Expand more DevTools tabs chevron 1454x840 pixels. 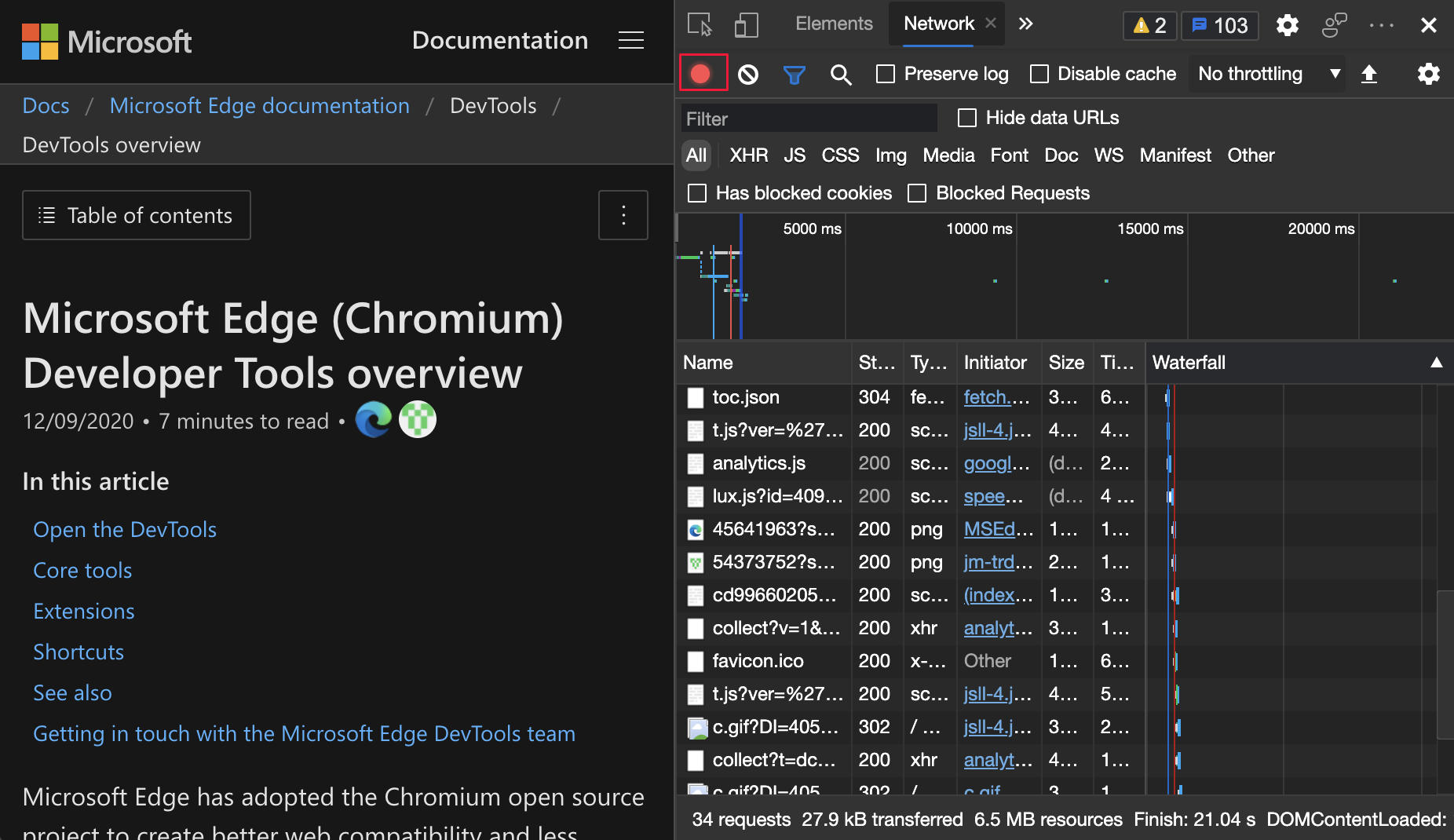tap(1025, 24)
